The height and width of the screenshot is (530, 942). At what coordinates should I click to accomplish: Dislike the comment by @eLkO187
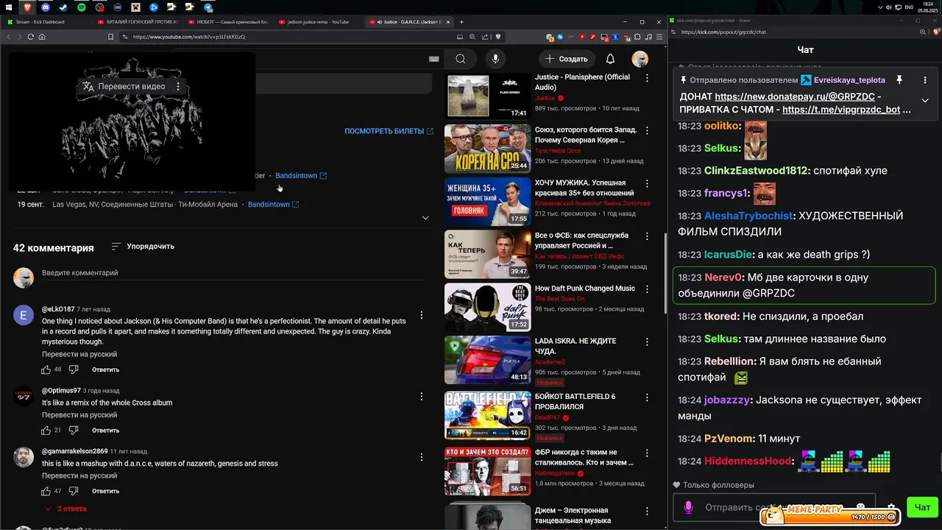point(74,369)
